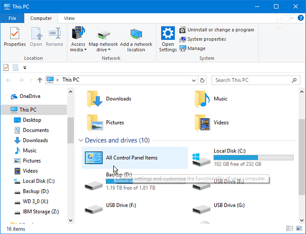Select the Pictures folder in main pane

105,123
